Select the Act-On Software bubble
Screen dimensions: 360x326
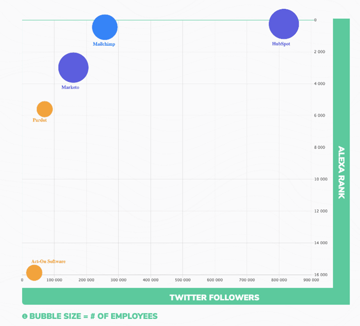point(34,272)
